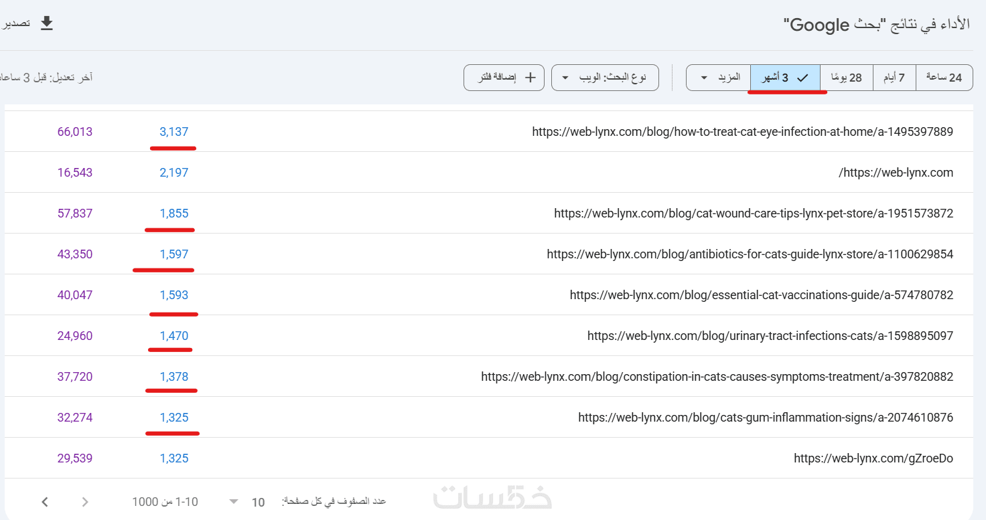986x520 pixels.
Task: Click the 16,543 impressions value
Action: click(75, 173)
